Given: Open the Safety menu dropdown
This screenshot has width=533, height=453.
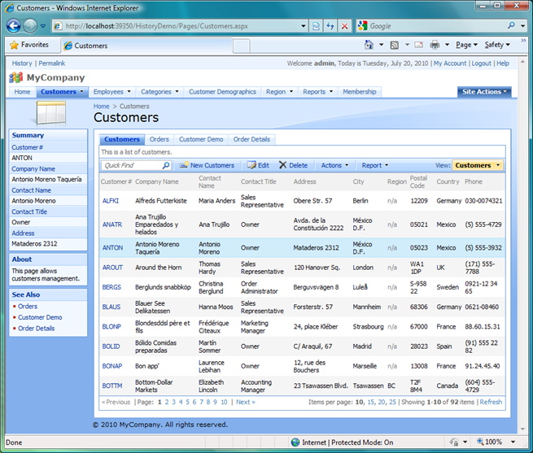Looking at the screenshot, I should [x=497, y=45].
